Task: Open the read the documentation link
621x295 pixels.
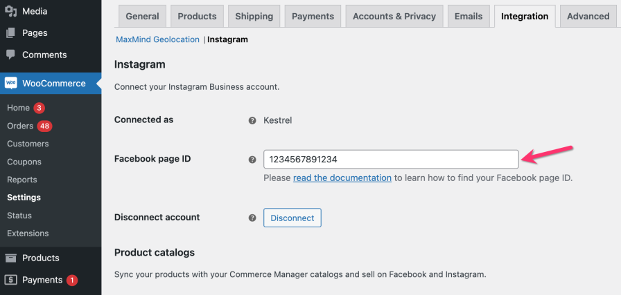Action: (x=342, y=178)
